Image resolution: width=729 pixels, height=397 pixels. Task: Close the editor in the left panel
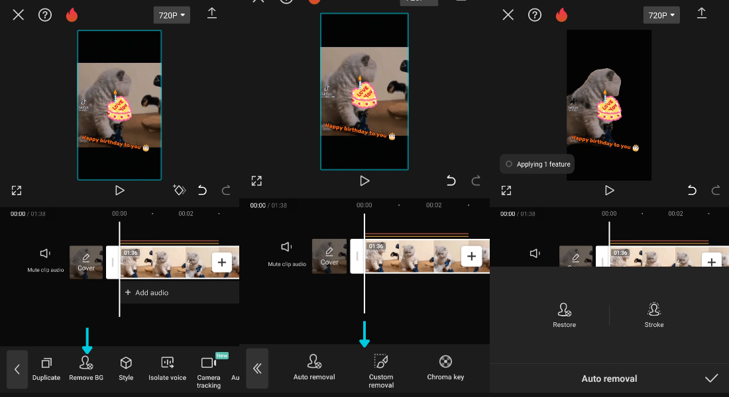[18, 15]
